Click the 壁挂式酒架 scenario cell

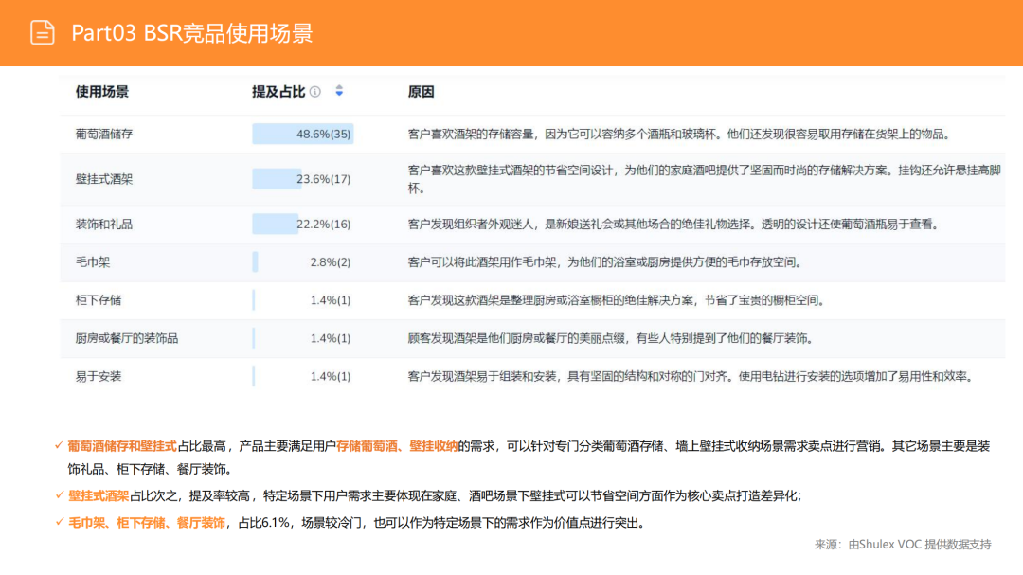[x=104, y=179]
